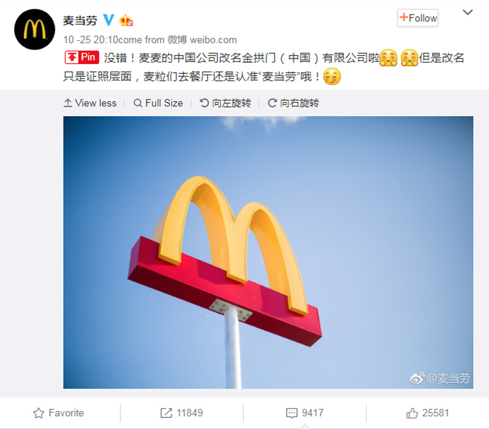Image resolution: width=489 pixels, height=429 pixels.
Task: Open the McDonald's profile avatar
Action: point(35,29)
